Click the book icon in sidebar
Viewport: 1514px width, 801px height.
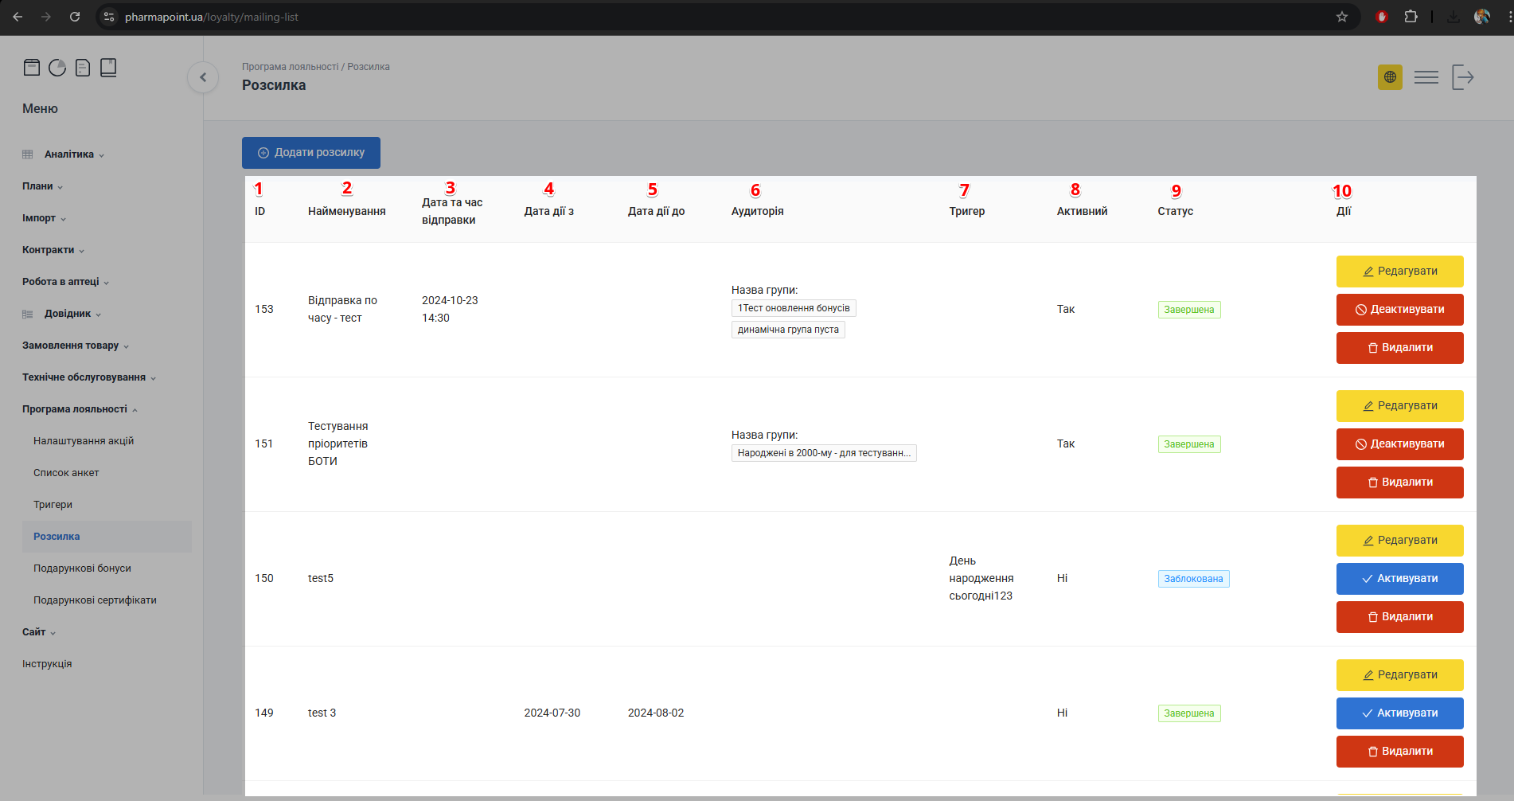click(x=108, y=68)
